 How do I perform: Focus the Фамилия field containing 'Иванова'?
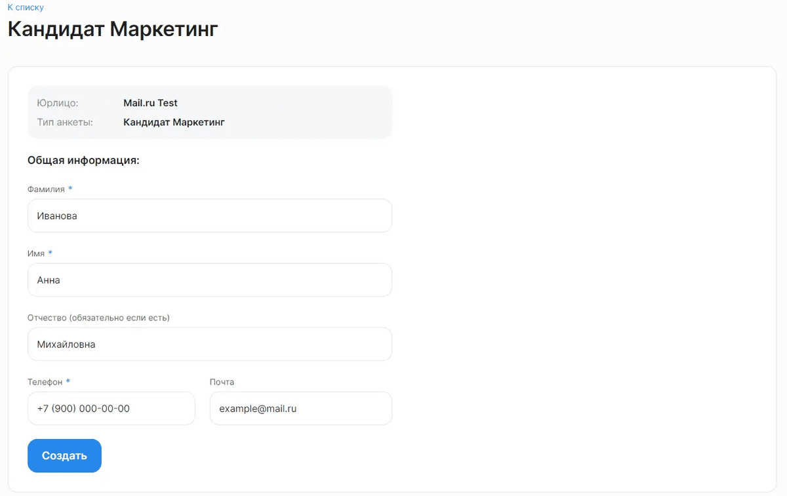(209, 216)
